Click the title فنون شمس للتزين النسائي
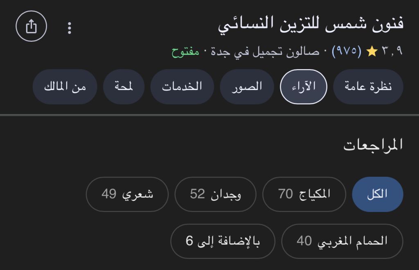Viewport: 419px width, 270px height. [x=311, y=25]
